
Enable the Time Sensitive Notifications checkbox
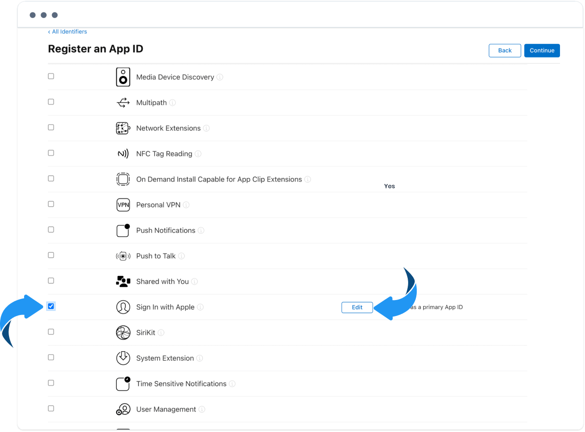point(51,383)
